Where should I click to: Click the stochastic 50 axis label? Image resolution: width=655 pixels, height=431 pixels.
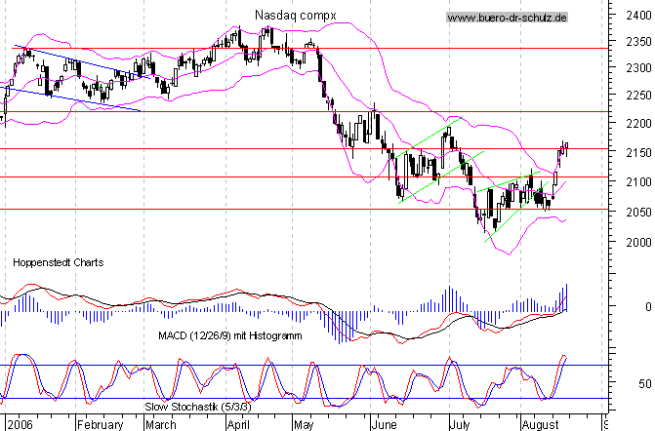645,383
